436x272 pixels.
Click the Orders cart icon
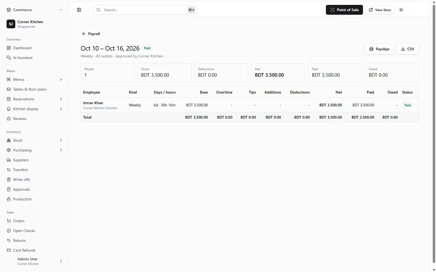tap(9, 221)
